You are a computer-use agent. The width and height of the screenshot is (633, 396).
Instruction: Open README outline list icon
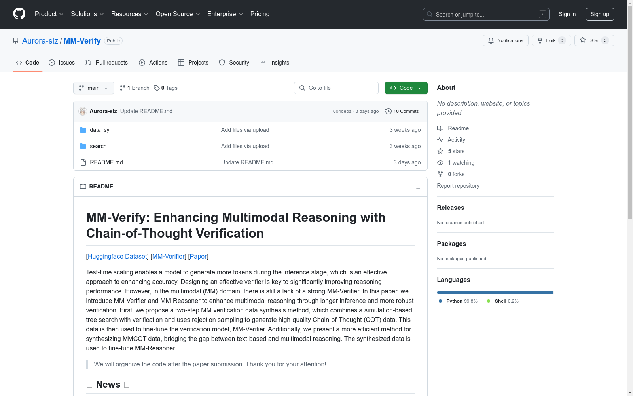[x=417, y=187]
